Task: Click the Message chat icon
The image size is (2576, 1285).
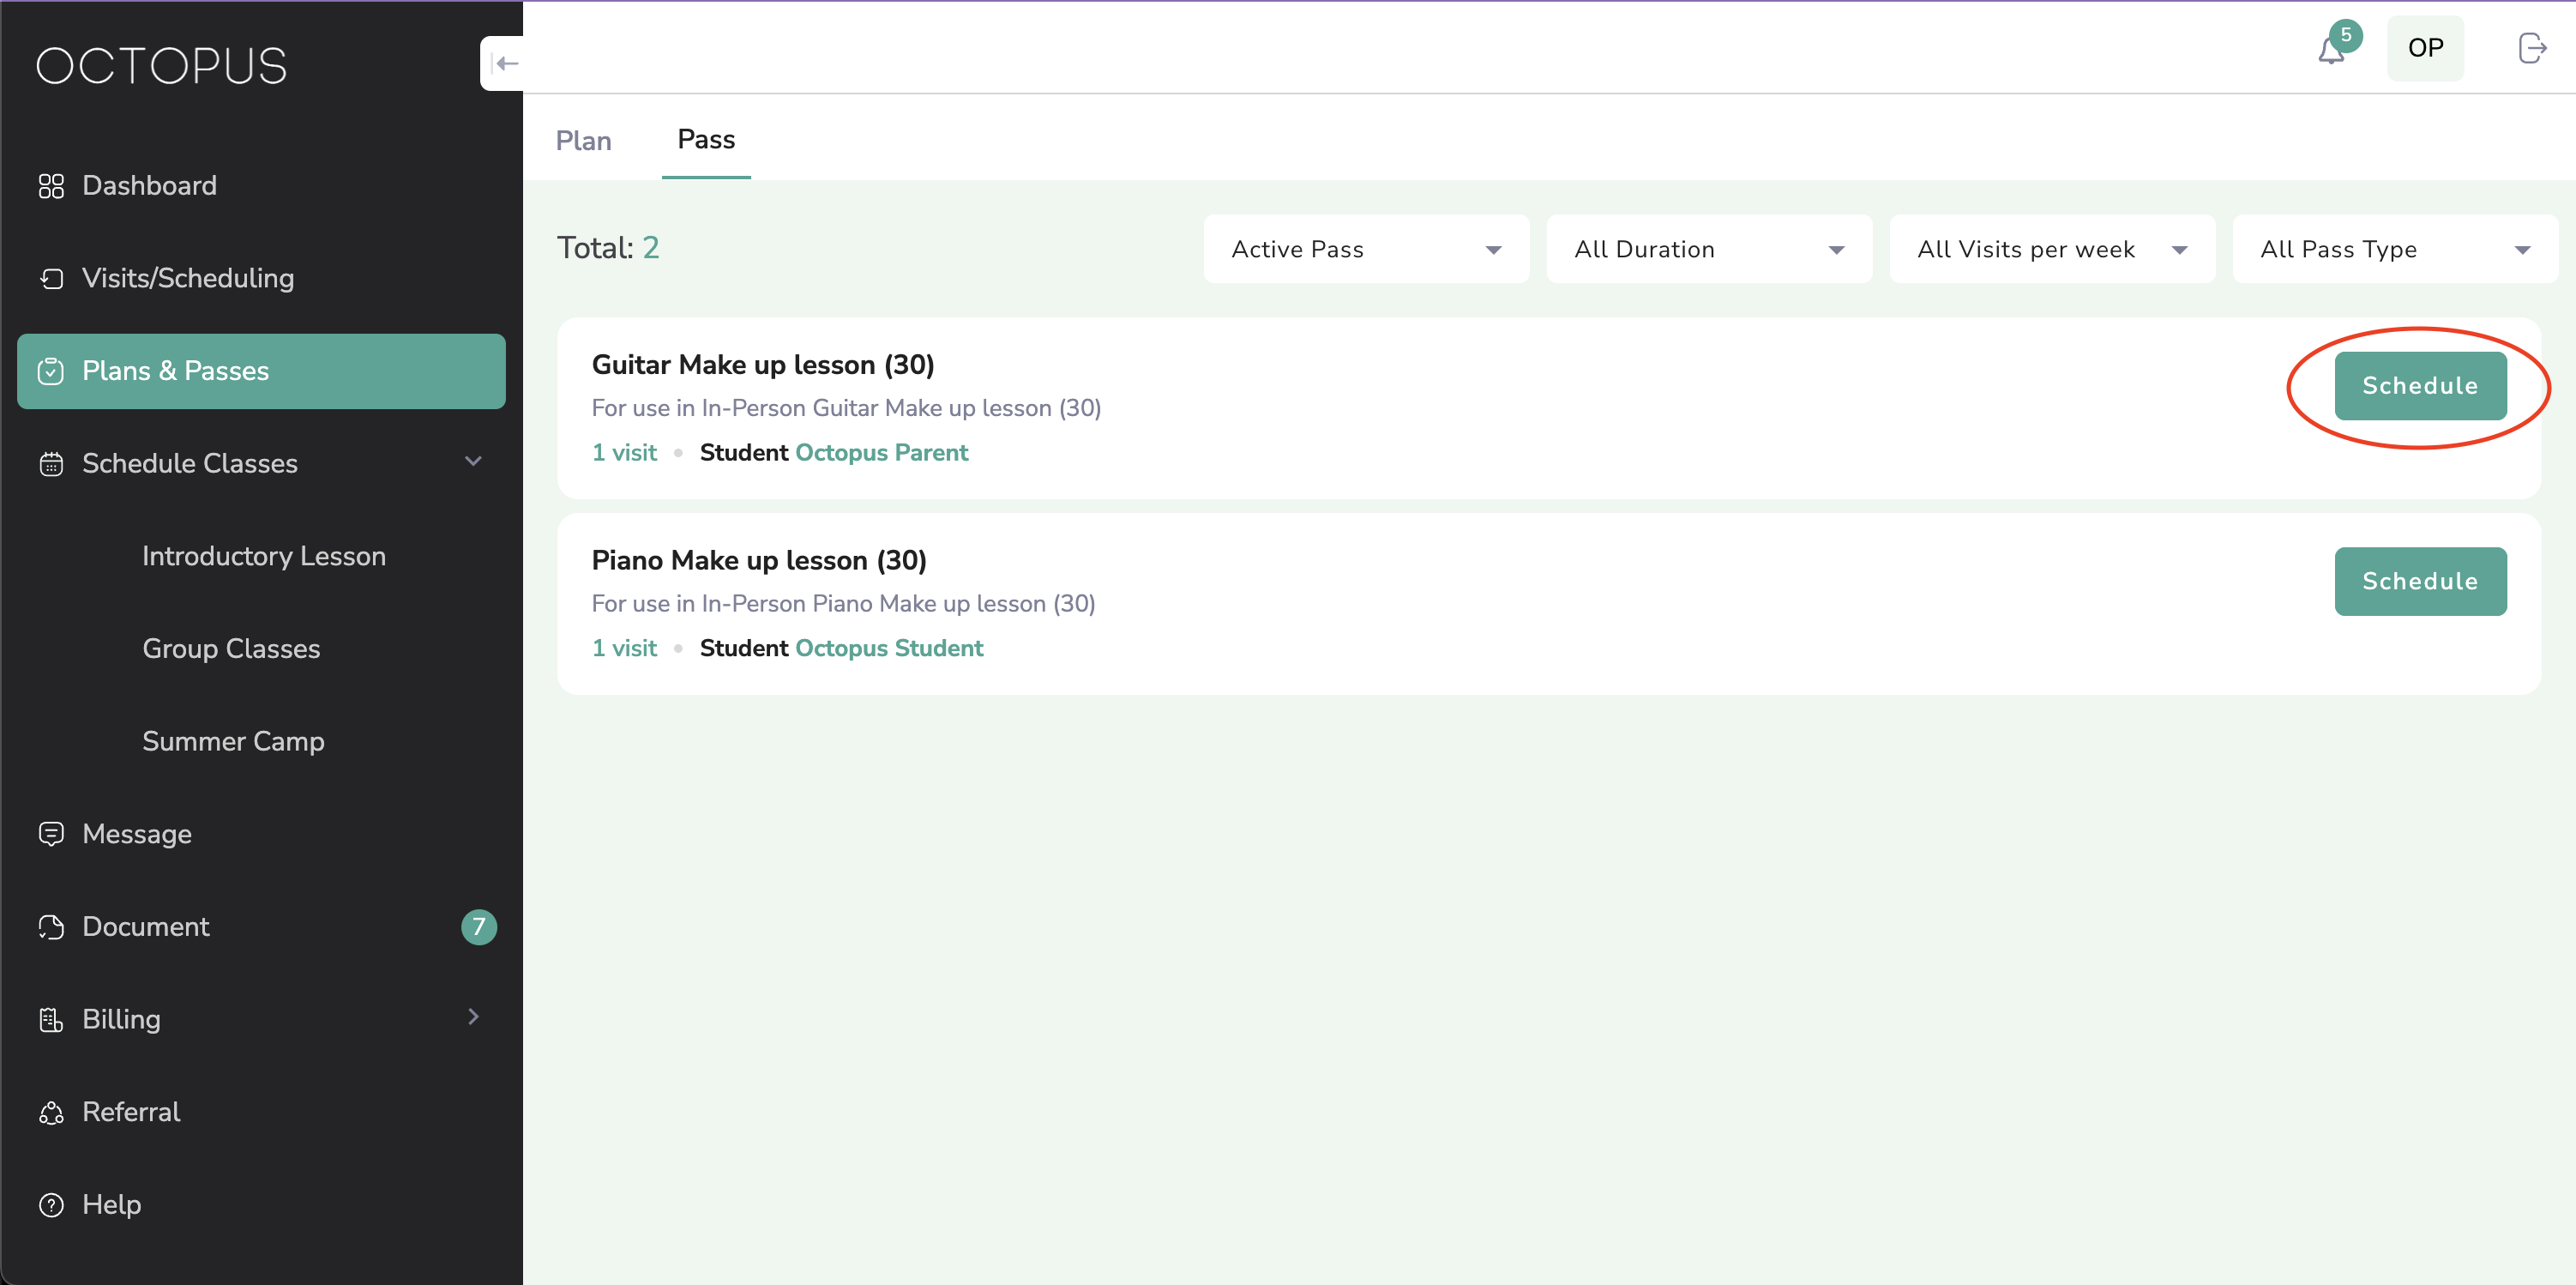Action: pos(51,834)
